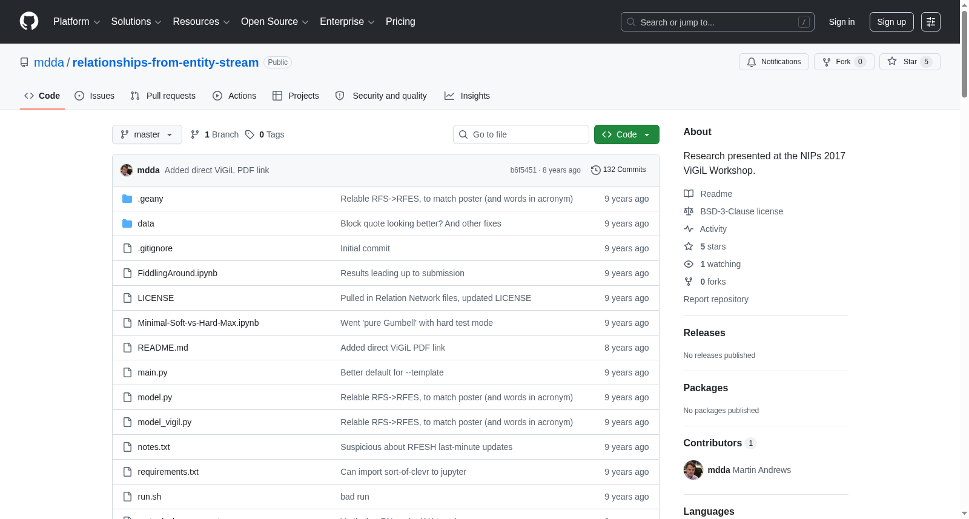The image size is (969, 519).
Task: Click the fork icon beside 0 forks
Action: point(689,282)
